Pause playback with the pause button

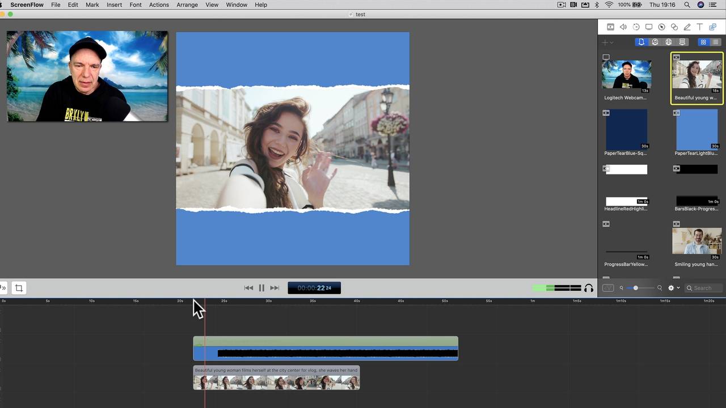[x=261, y=288]
